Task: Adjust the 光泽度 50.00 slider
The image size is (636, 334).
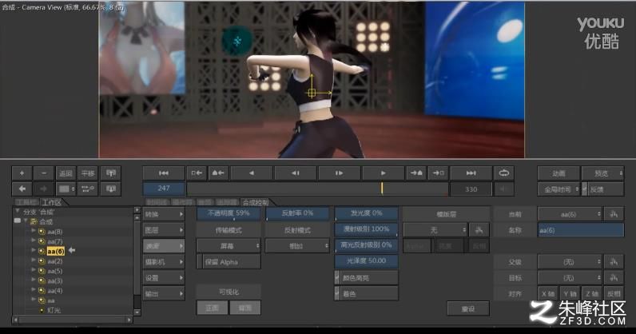Action: (366, 261)
